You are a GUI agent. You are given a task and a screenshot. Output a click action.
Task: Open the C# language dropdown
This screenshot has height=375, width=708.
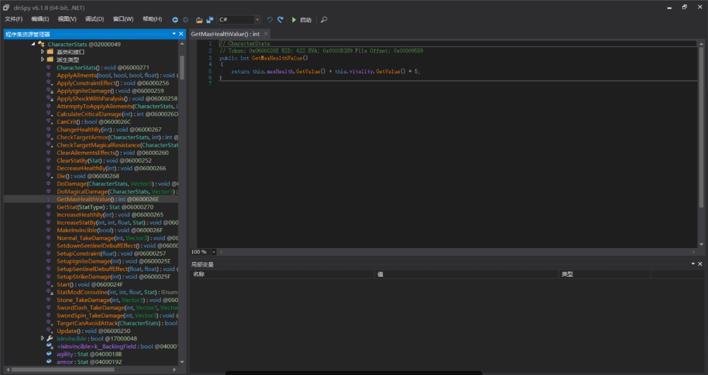(x=257, y=20)
